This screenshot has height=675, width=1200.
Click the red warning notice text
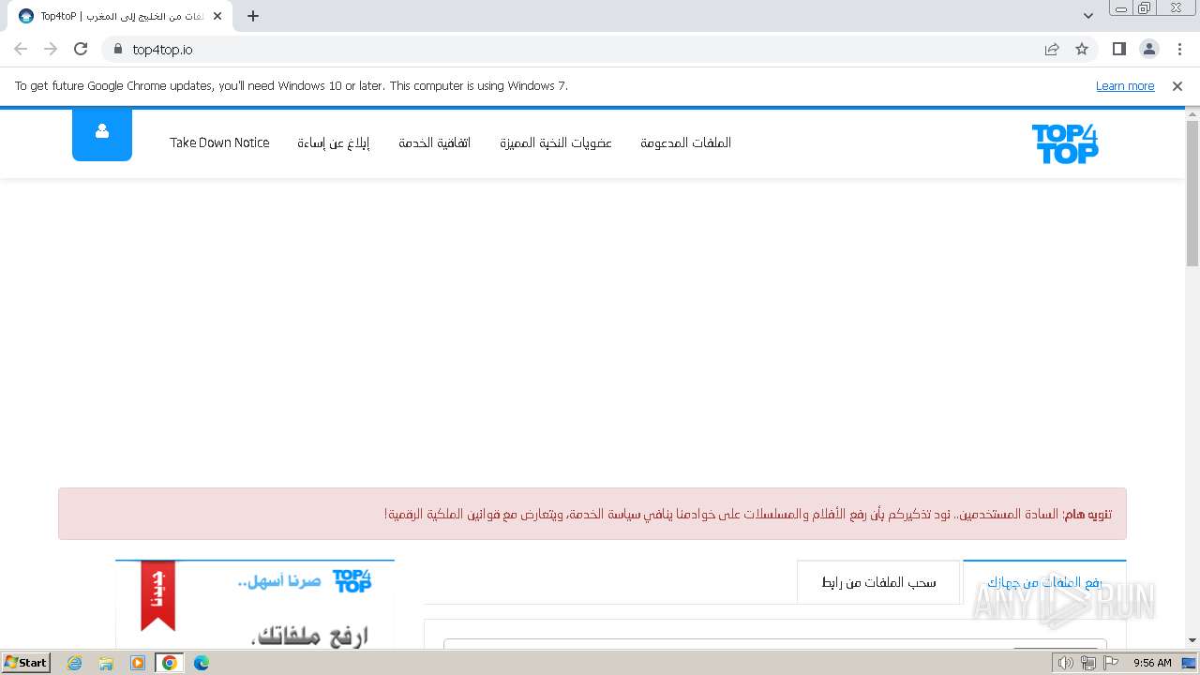[x=747, y=514]
